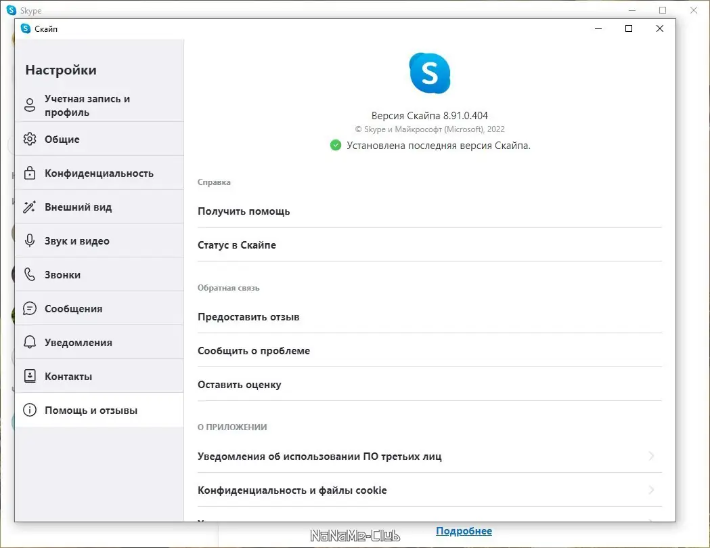The image size is (710, 548).
Task: Open the Сообщения settings section
Action: pos(99,309)
